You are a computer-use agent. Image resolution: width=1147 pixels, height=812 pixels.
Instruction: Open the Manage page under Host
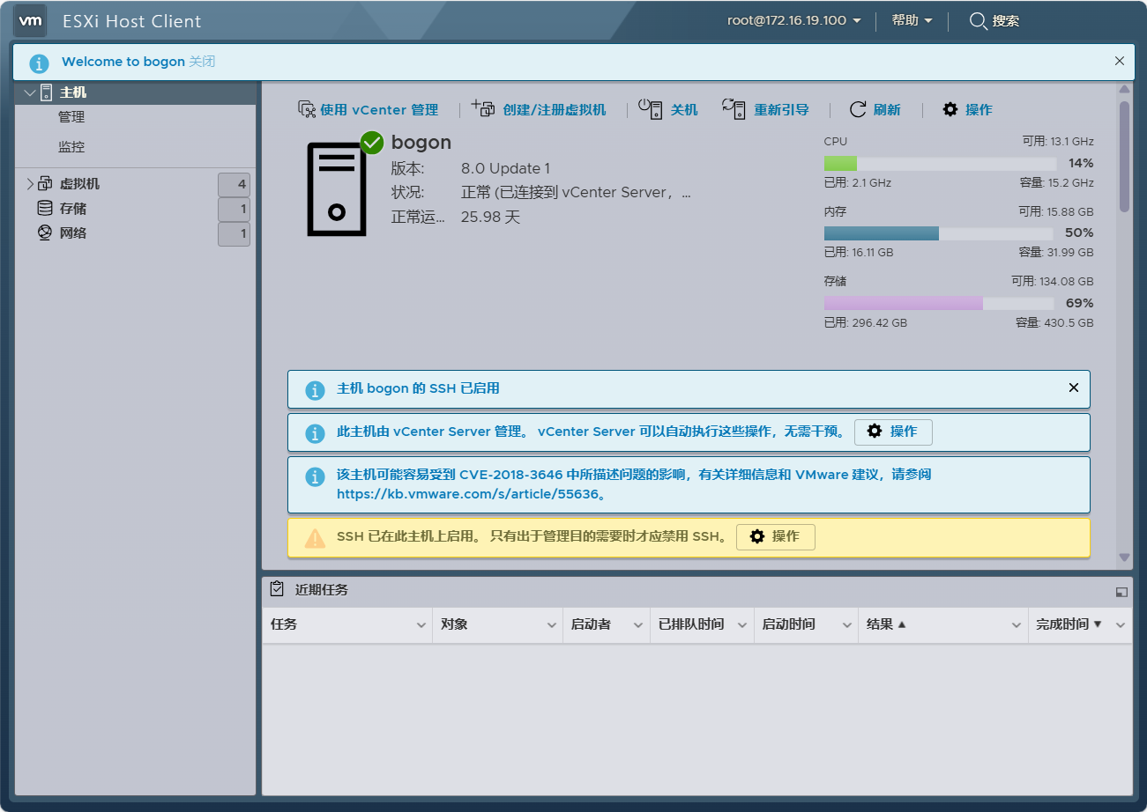click(x=71, y=117)
